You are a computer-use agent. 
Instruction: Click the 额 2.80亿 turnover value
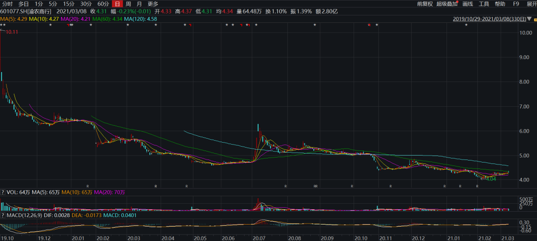coord(326,11)
